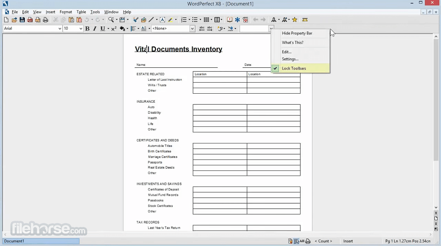Click the Next Page button on scrollbar
Screen dimensions: 441x246
click(x=436, y=224)
